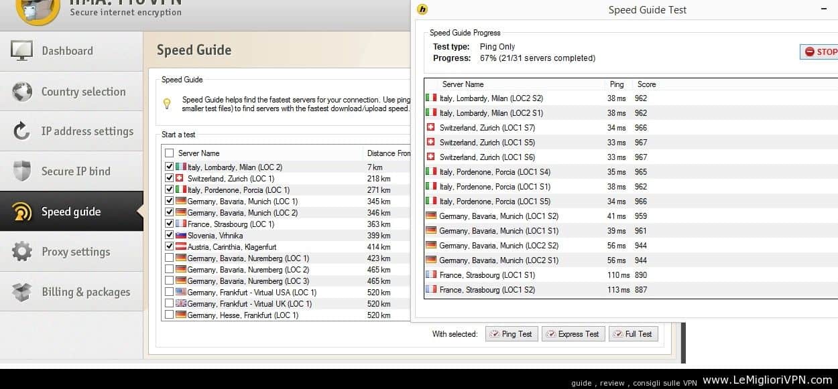
Task: Select result row Switzerland, Zurich (LOC1 S6)
Action: coord(631,157)
